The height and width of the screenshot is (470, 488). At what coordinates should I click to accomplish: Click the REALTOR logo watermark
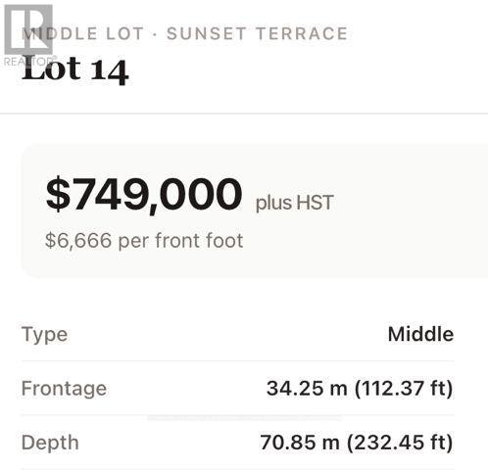coord(28,35)
